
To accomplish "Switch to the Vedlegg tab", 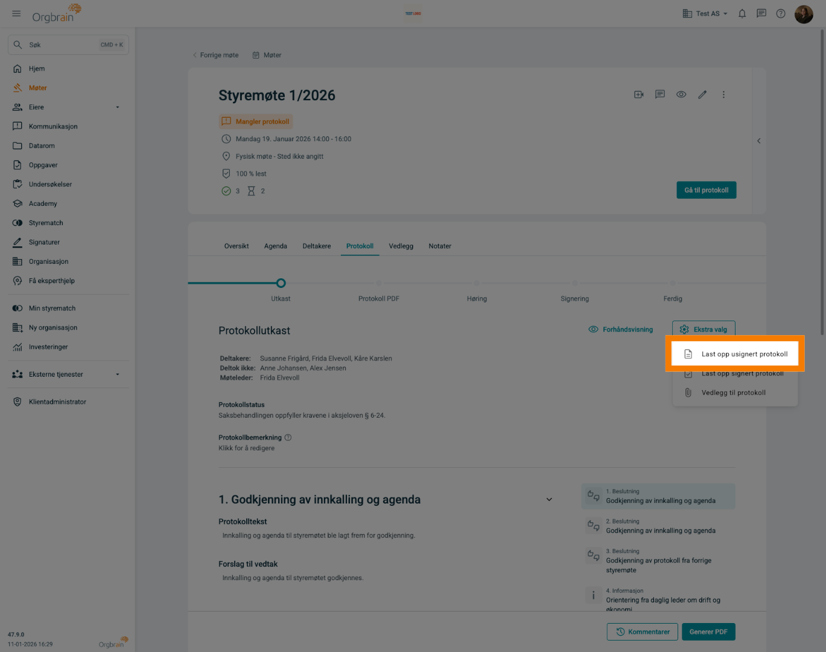I will point(401,246).
